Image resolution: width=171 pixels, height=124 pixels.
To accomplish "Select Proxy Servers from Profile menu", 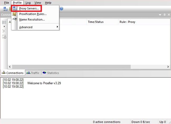I will coord(29,9).
